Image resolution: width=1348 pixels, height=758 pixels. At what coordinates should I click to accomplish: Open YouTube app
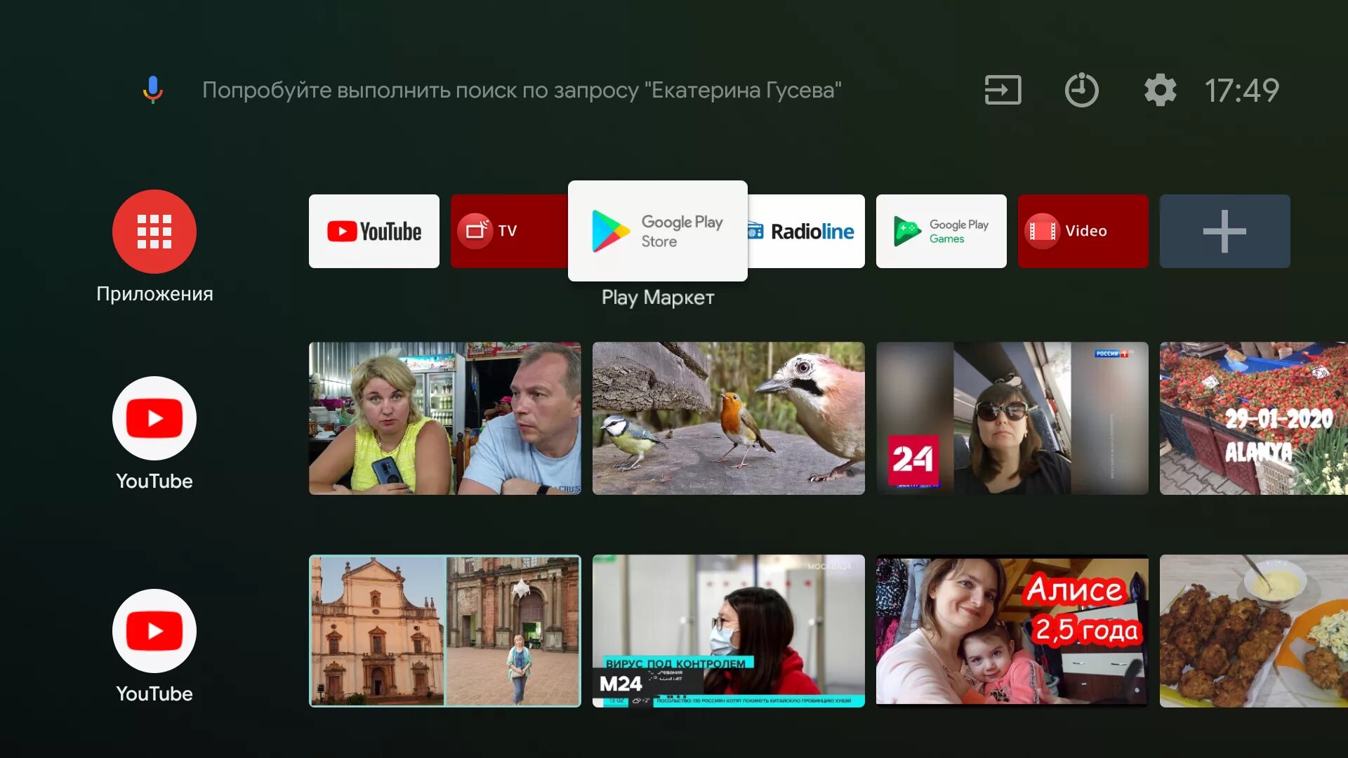click(x=373, y=230)
